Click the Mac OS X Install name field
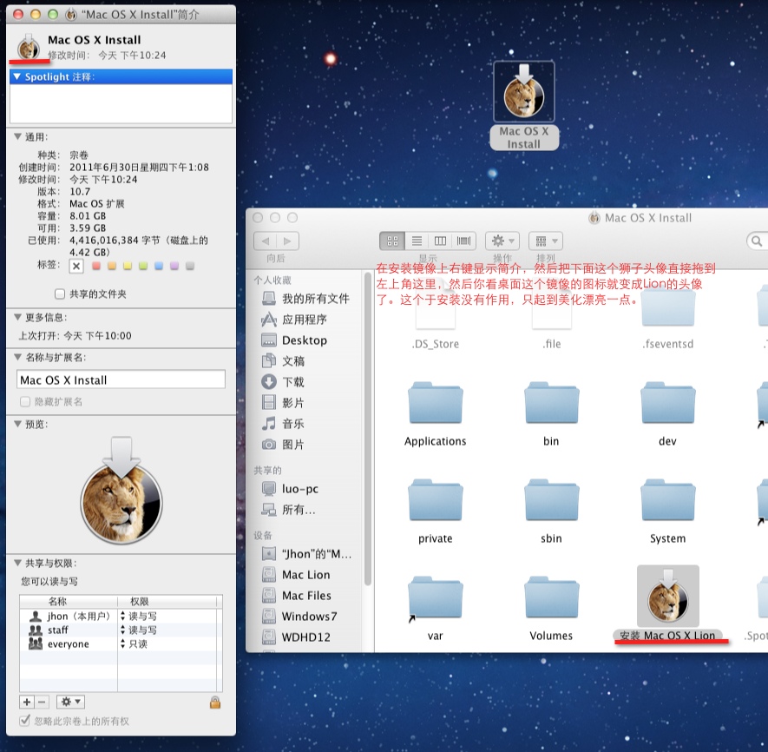 [x=121, y=380]
